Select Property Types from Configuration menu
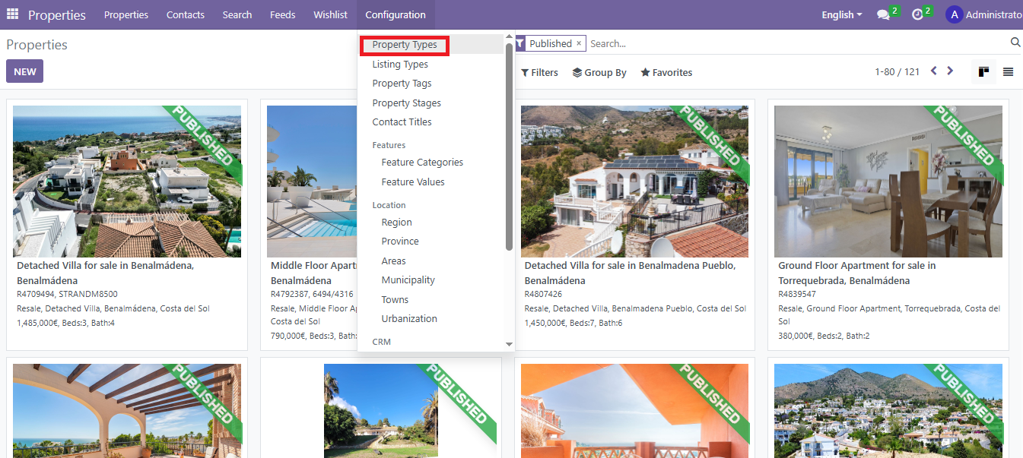This screenshot has width=1023, height=458. click(x=404, y=45)
